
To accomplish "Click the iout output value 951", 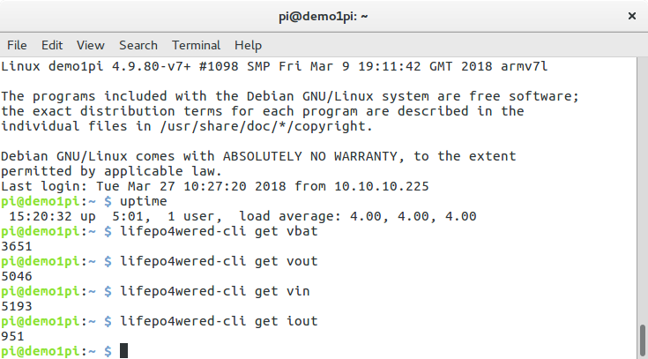I will point(13,336).
